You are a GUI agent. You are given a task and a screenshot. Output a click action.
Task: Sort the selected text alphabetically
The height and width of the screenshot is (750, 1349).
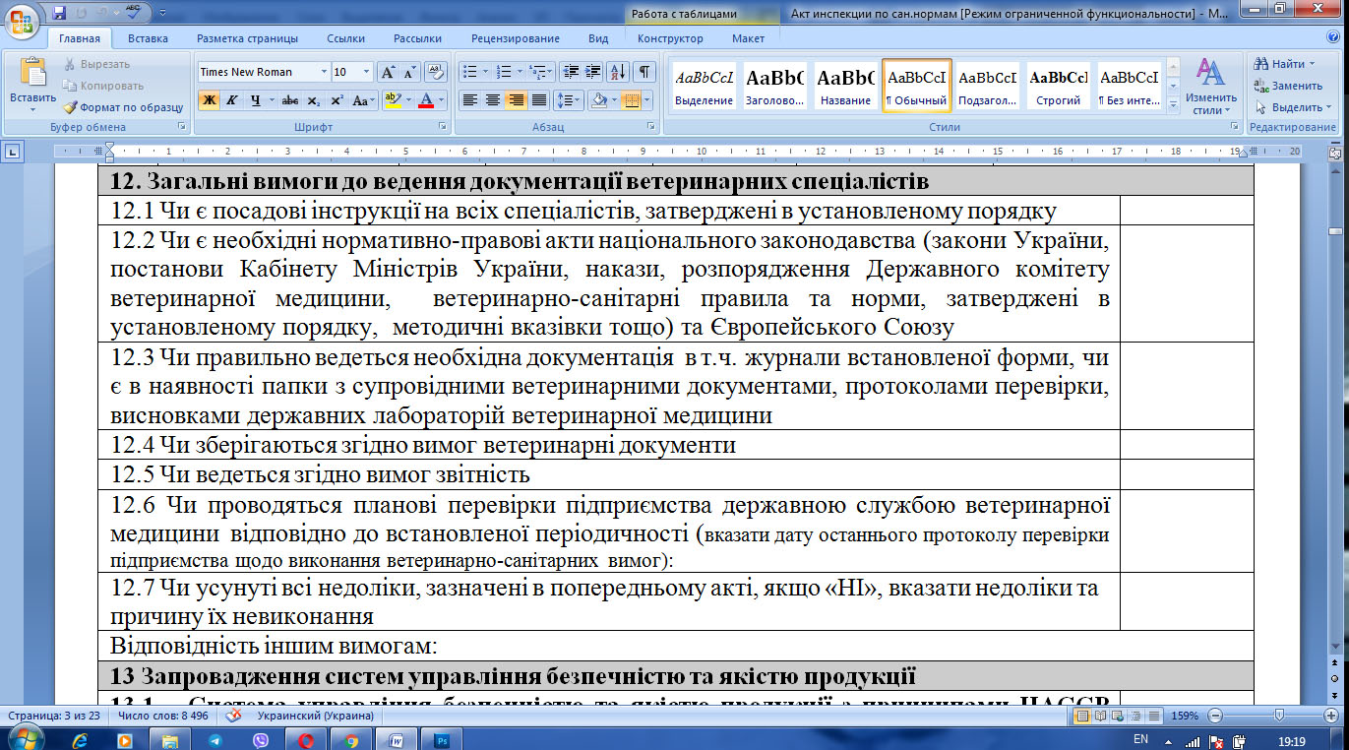(x=619, y=72)
